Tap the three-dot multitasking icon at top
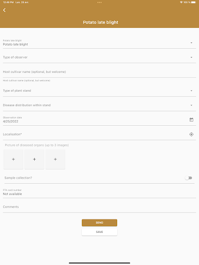The height and width of the screenshot is (265, 199). (x=99, y=3)
